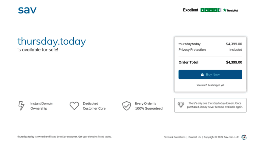The image size is (264, 143).
Task: Click the heart Customer Care icon
Action: (x=74, y=106)
